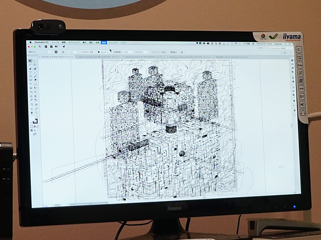Select the Selection (black arrow) tool
This screenshot has width=321, height=240.
pos(30,61)
